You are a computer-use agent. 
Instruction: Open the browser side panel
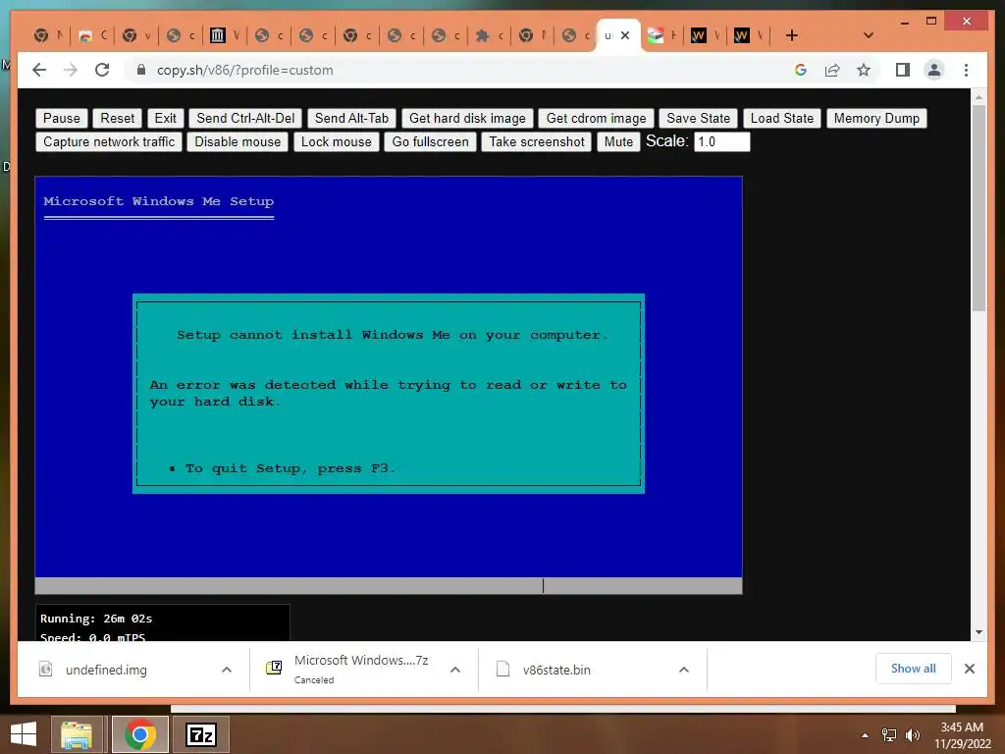tap(903, 70)
